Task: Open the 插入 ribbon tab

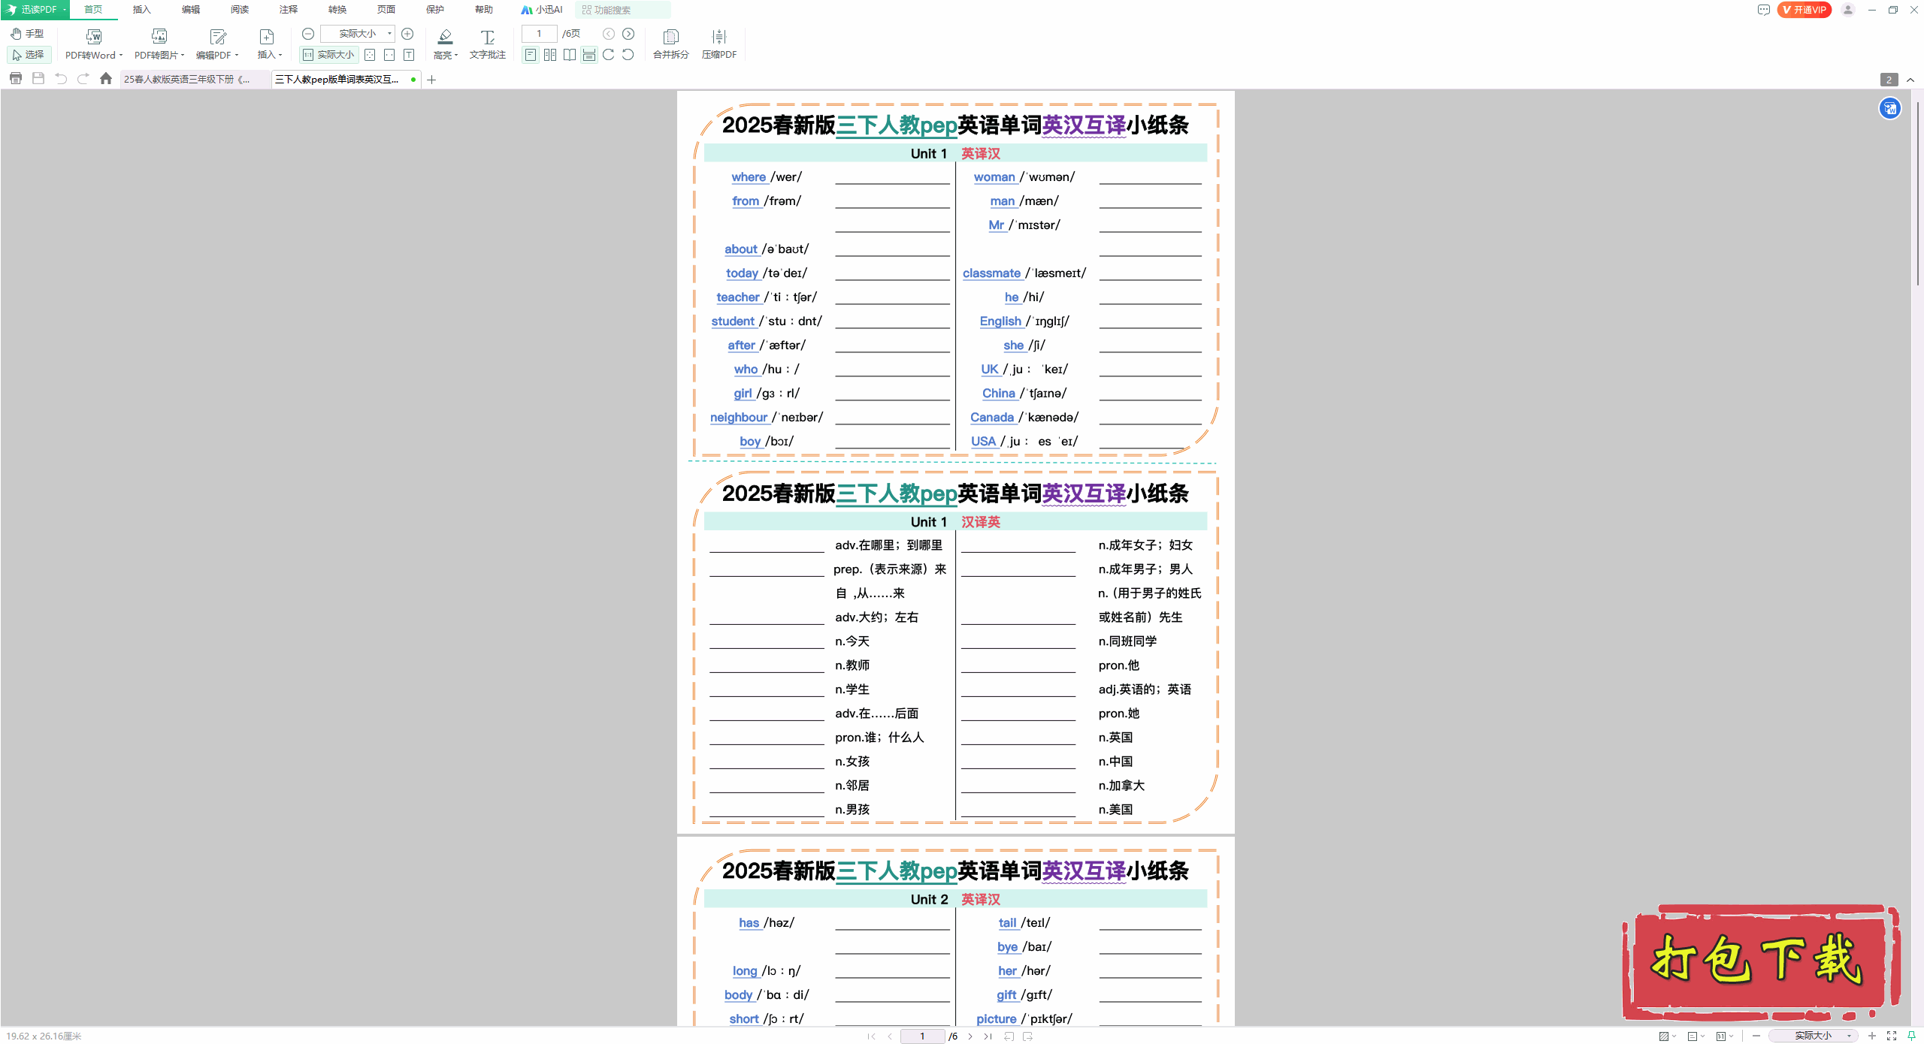Action: [x=142, y=10]
